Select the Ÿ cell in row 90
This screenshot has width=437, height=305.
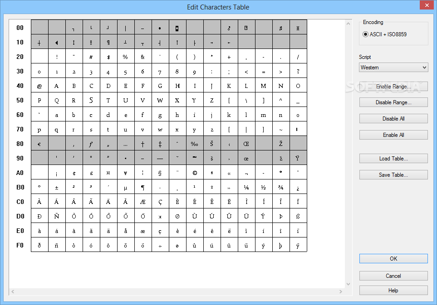coord(298,158)
